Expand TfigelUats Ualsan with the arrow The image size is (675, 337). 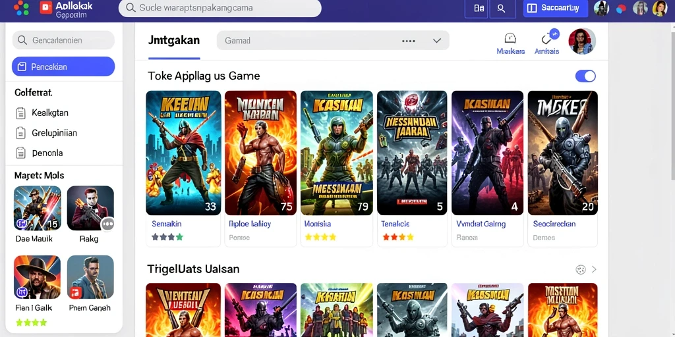tap(594, 269)
